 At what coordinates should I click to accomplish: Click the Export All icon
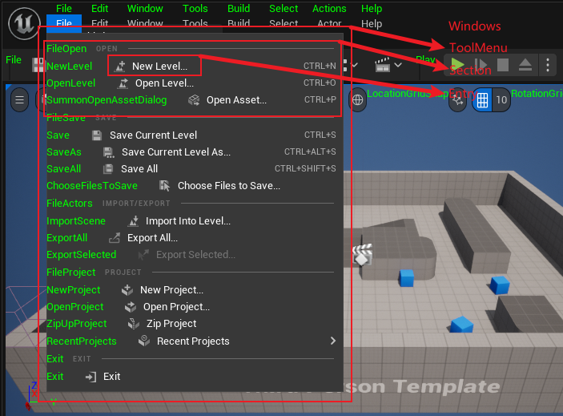114,238
